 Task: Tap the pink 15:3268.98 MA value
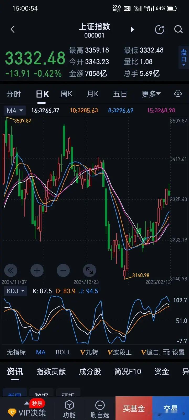tap(161, 111)
